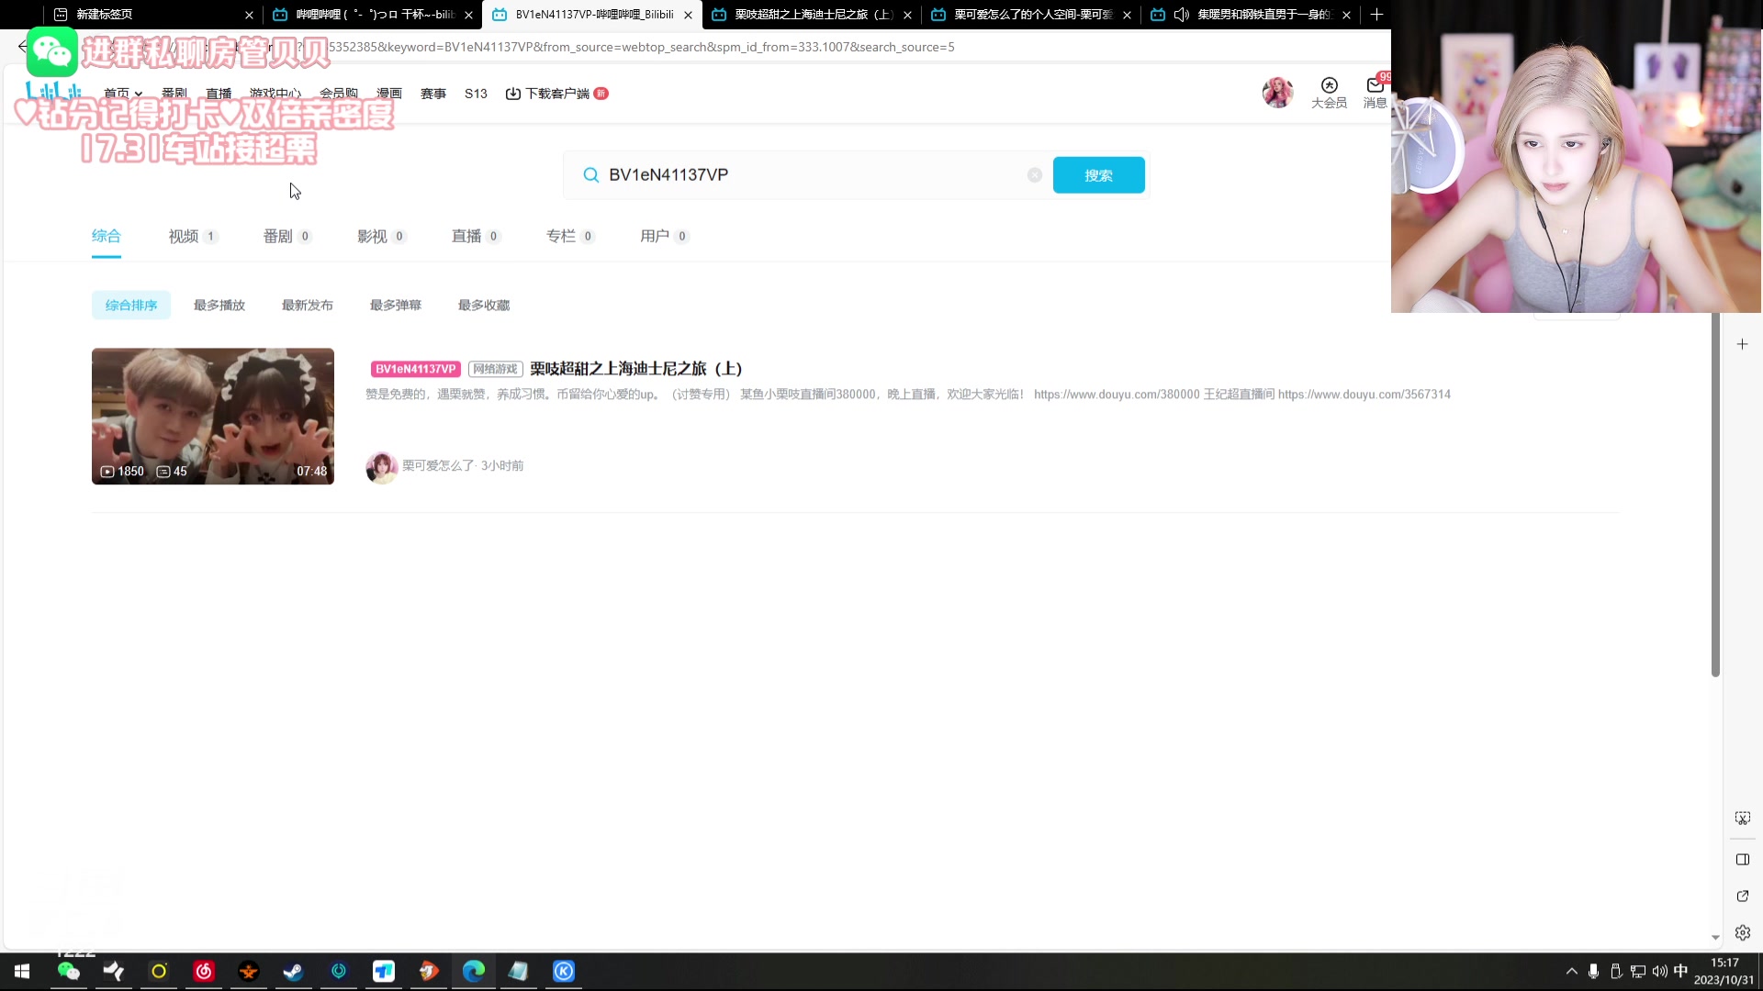The width and height of the screenshot is (1763, 991).
Task: Click the browser address bar URL
Action: (643, 47)
